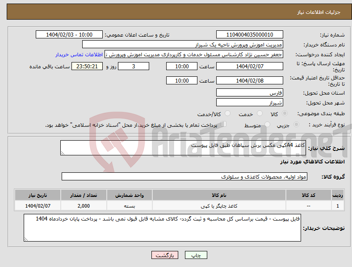
Task: Click the row number cell 1
Action: pos(338,206)
